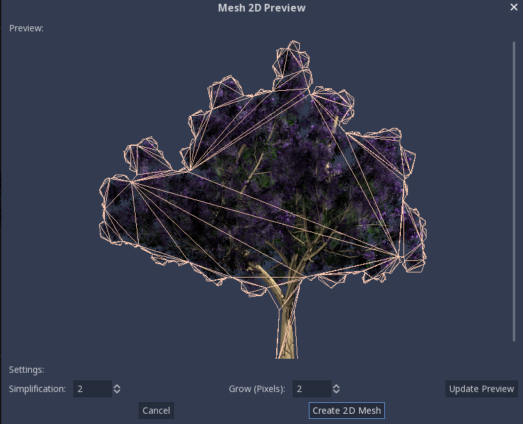Screen dimensions: 523x424
Task: Create the 2D mesh
Action: point(347,411)
